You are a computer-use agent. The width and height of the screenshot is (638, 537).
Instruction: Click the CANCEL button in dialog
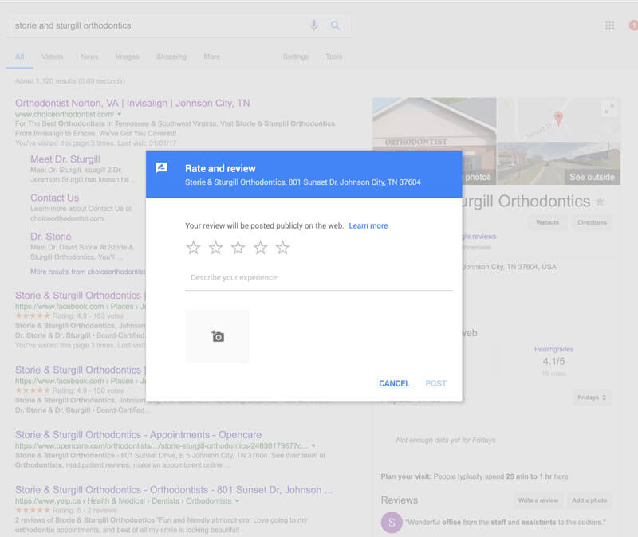click(x=394, y=383)
